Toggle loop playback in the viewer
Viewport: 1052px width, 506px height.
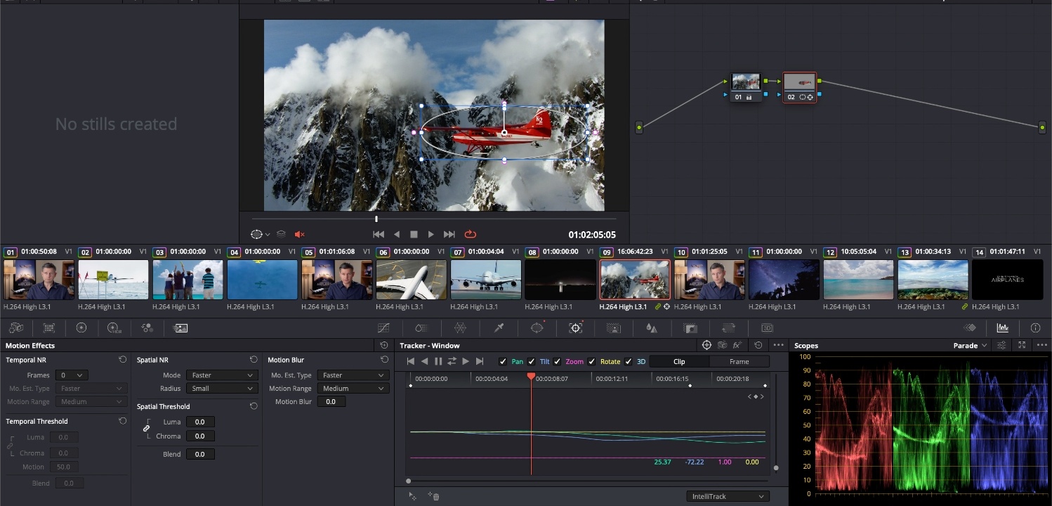point(471,234)
